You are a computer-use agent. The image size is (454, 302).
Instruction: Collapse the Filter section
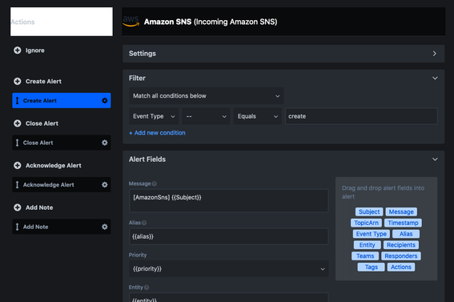(435, 79)
